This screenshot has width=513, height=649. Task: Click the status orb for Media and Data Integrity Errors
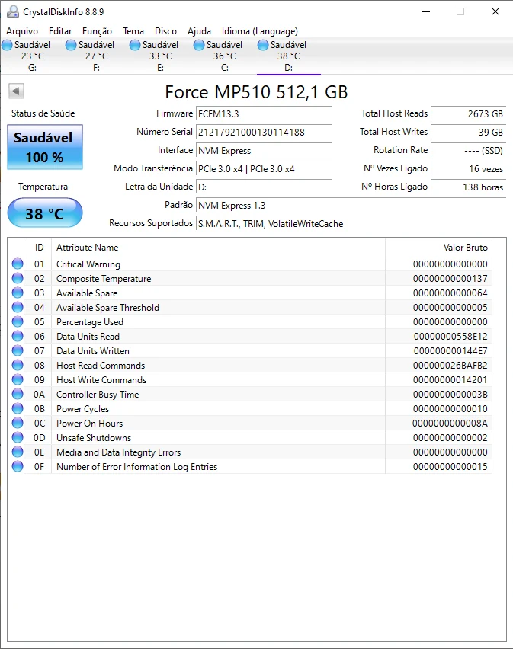pyautogui.click(x=18, y=452)
